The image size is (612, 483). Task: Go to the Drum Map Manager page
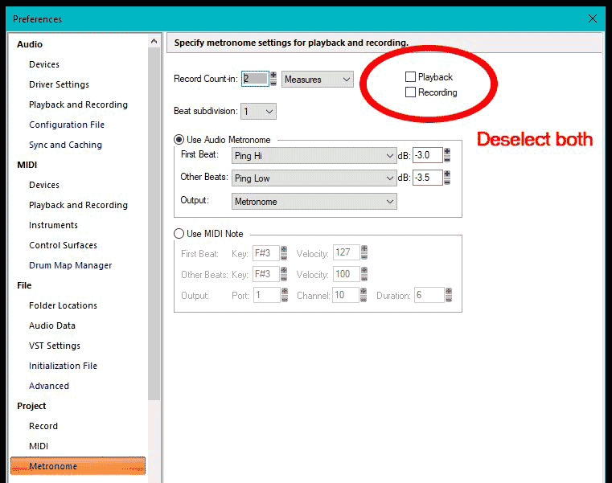point(70,265)
